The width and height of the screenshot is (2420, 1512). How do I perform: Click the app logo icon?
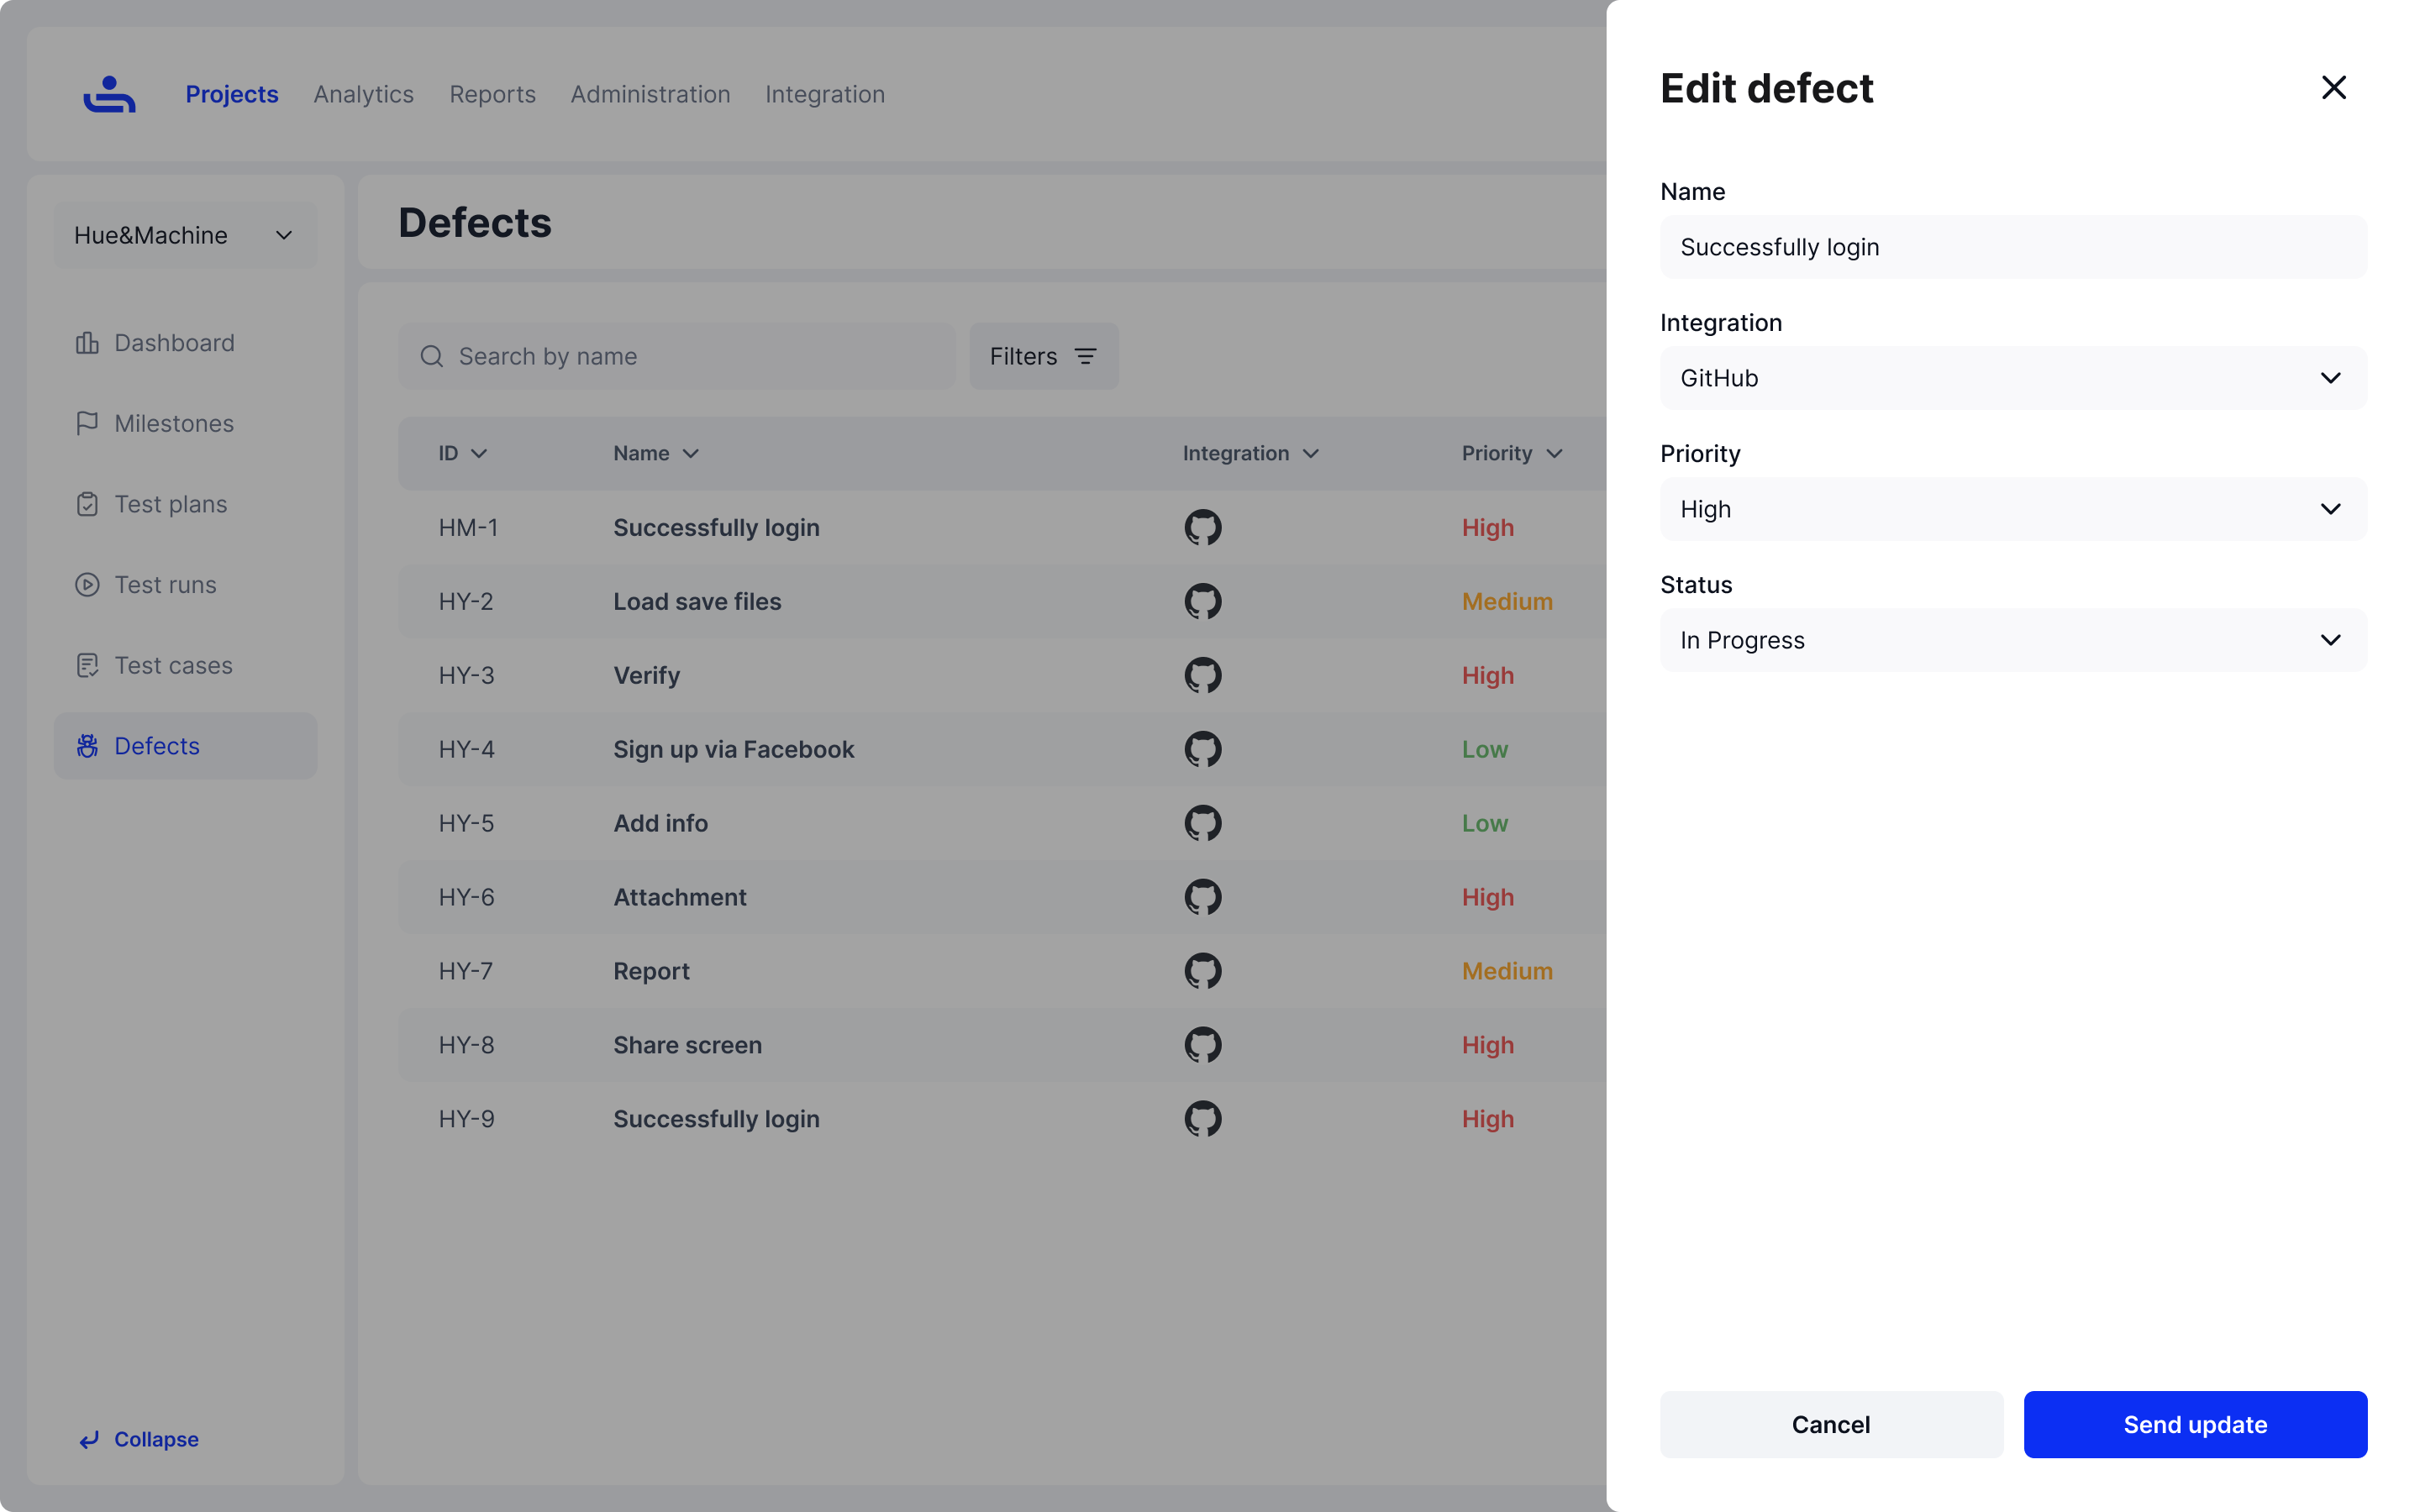[x=109, y=94]
